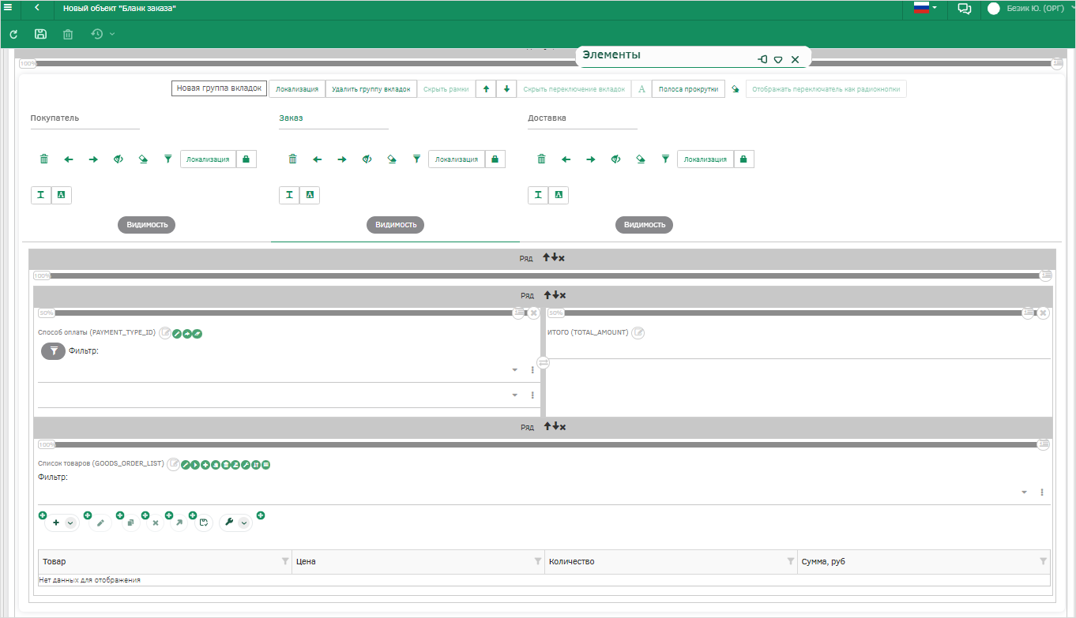Click the paint fill icon near Полоса прокрутки

(735, 89)
